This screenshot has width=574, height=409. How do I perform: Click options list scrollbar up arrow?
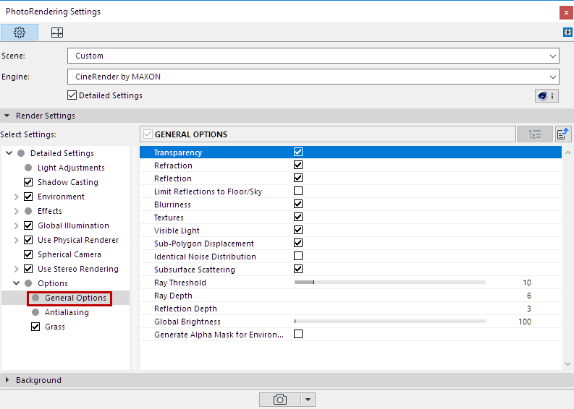click(567, 152)
